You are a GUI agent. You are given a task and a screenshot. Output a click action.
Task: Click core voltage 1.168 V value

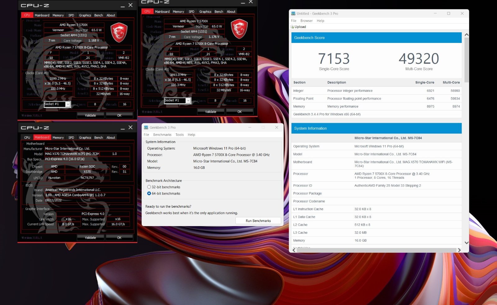[x=93, y=40]
